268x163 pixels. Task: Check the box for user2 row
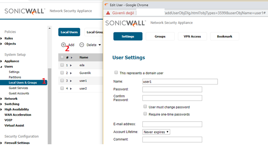pos(62,88)
